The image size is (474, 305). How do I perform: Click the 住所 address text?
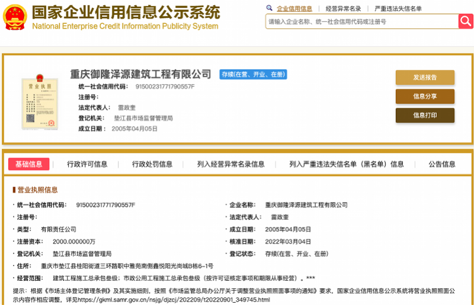click(127, 266)
